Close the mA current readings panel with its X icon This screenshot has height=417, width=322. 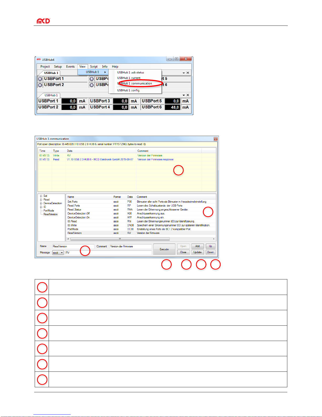(188, 95)
